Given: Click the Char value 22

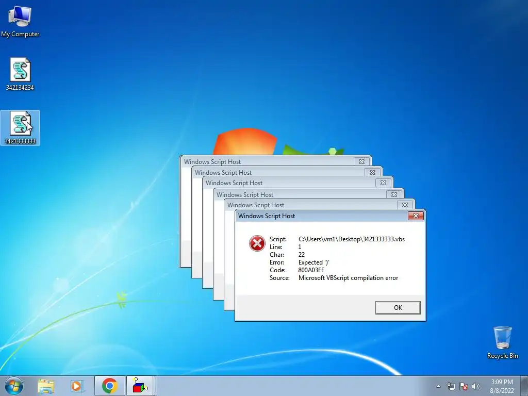Looking at the screenshot, I should click(301, 255).
